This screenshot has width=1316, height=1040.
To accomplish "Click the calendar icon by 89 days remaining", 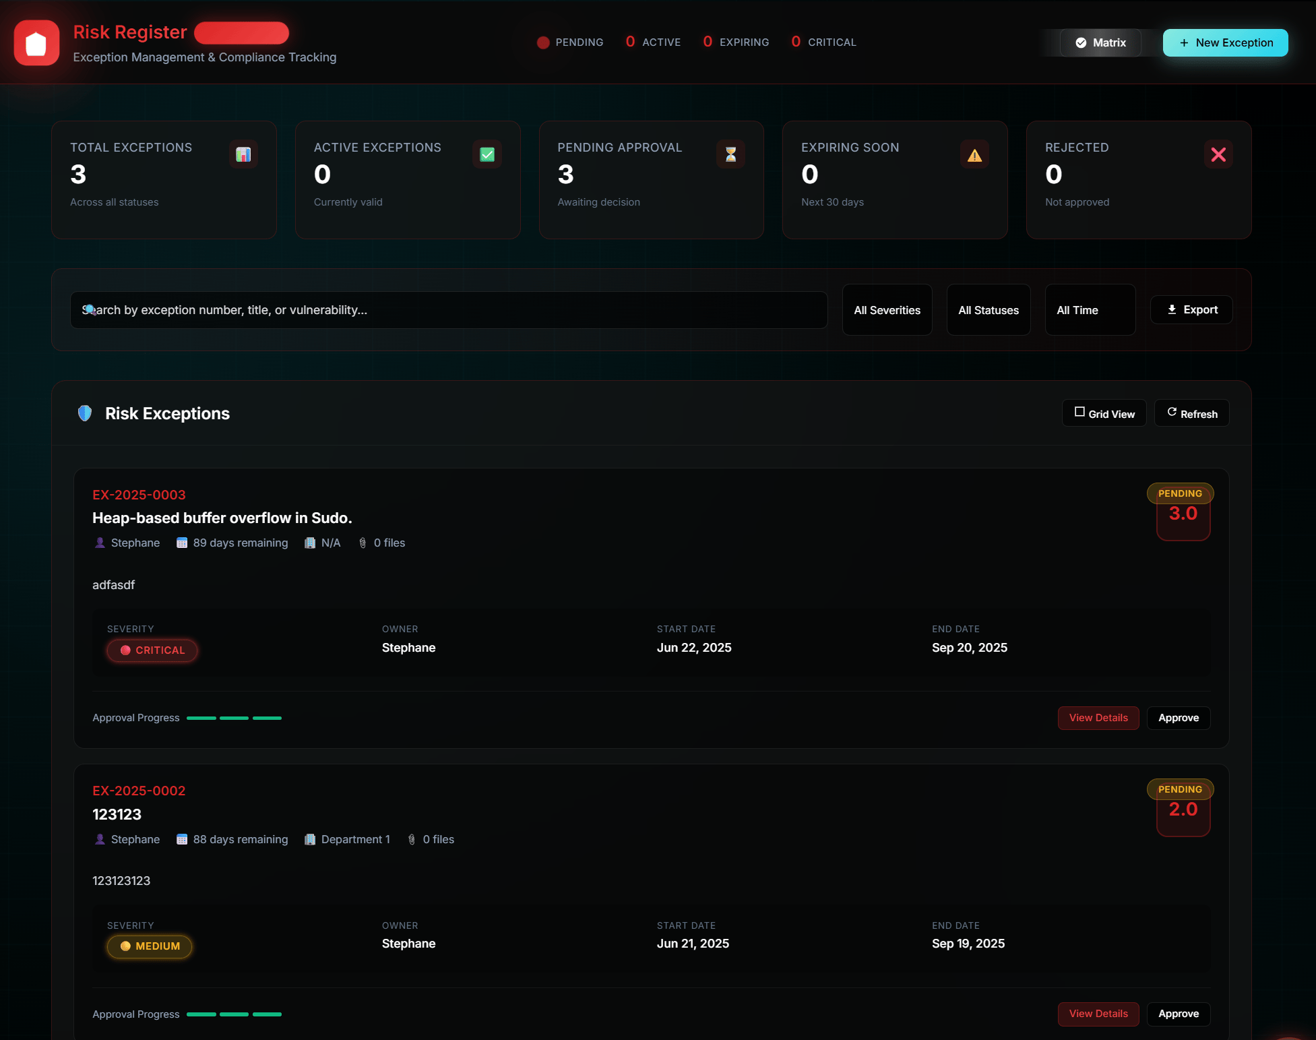I will (x=182, y=543).
